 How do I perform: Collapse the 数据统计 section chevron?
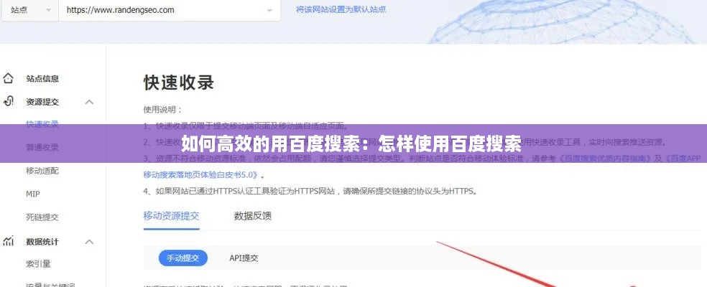(x=89, y=242)
